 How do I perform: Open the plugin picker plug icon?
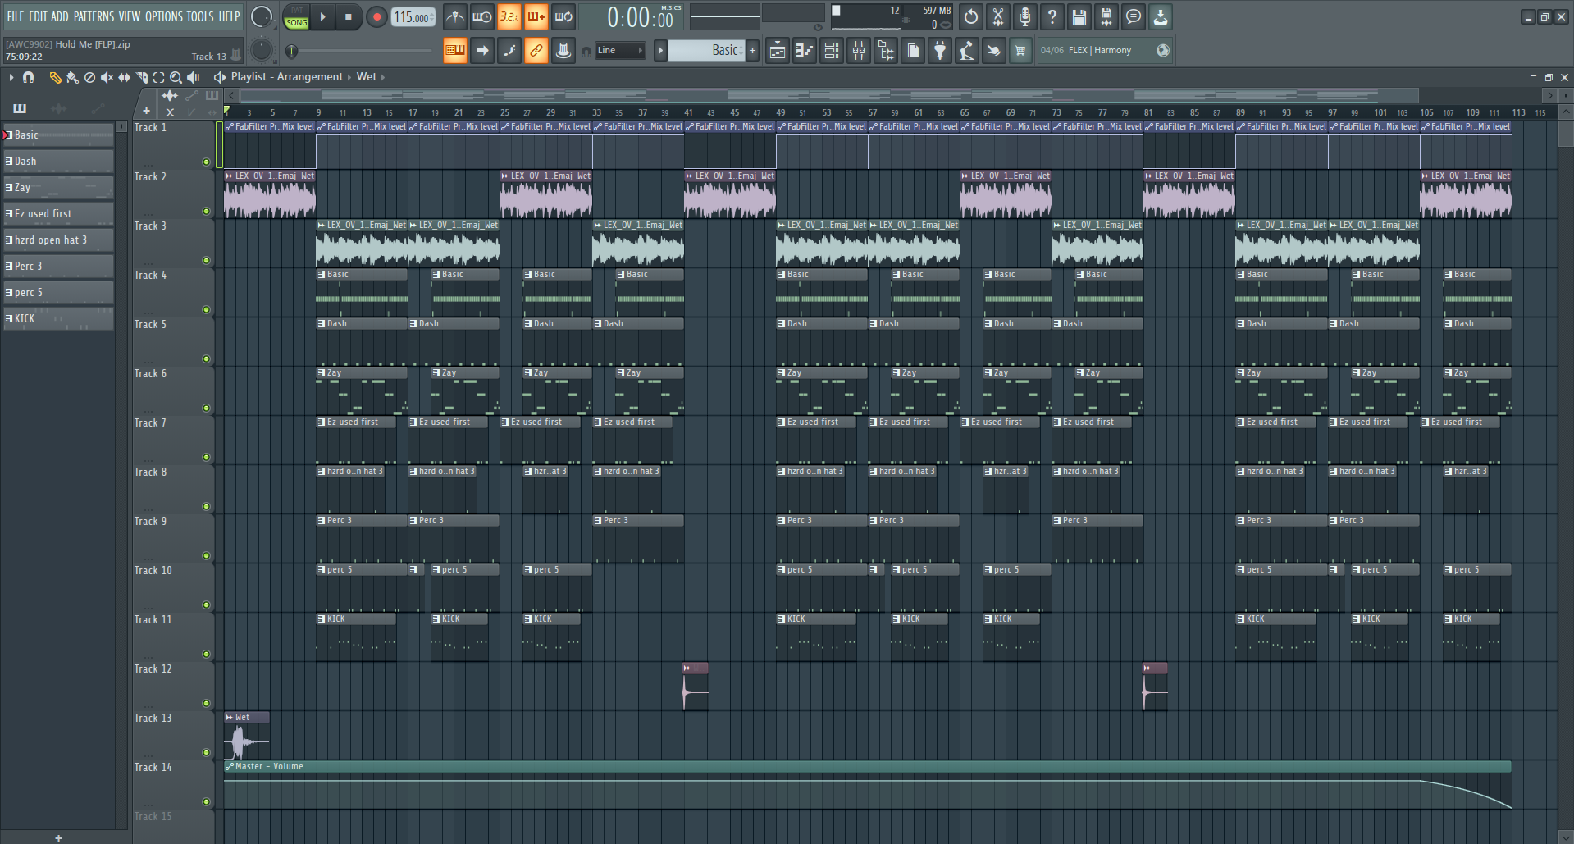point(940,51)
